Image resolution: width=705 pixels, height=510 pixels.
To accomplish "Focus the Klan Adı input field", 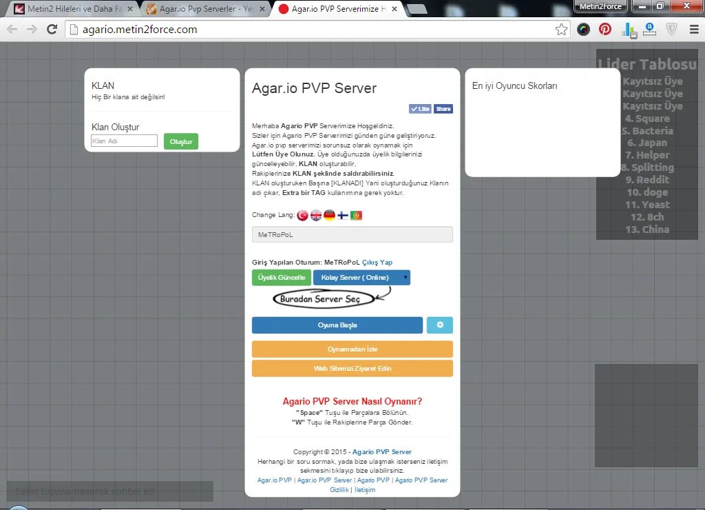I will (124, 141).
